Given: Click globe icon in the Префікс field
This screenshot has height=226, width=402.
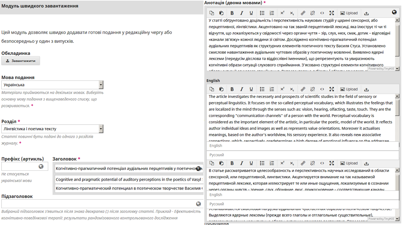Looking at the screenshot, I should [41, 167].
